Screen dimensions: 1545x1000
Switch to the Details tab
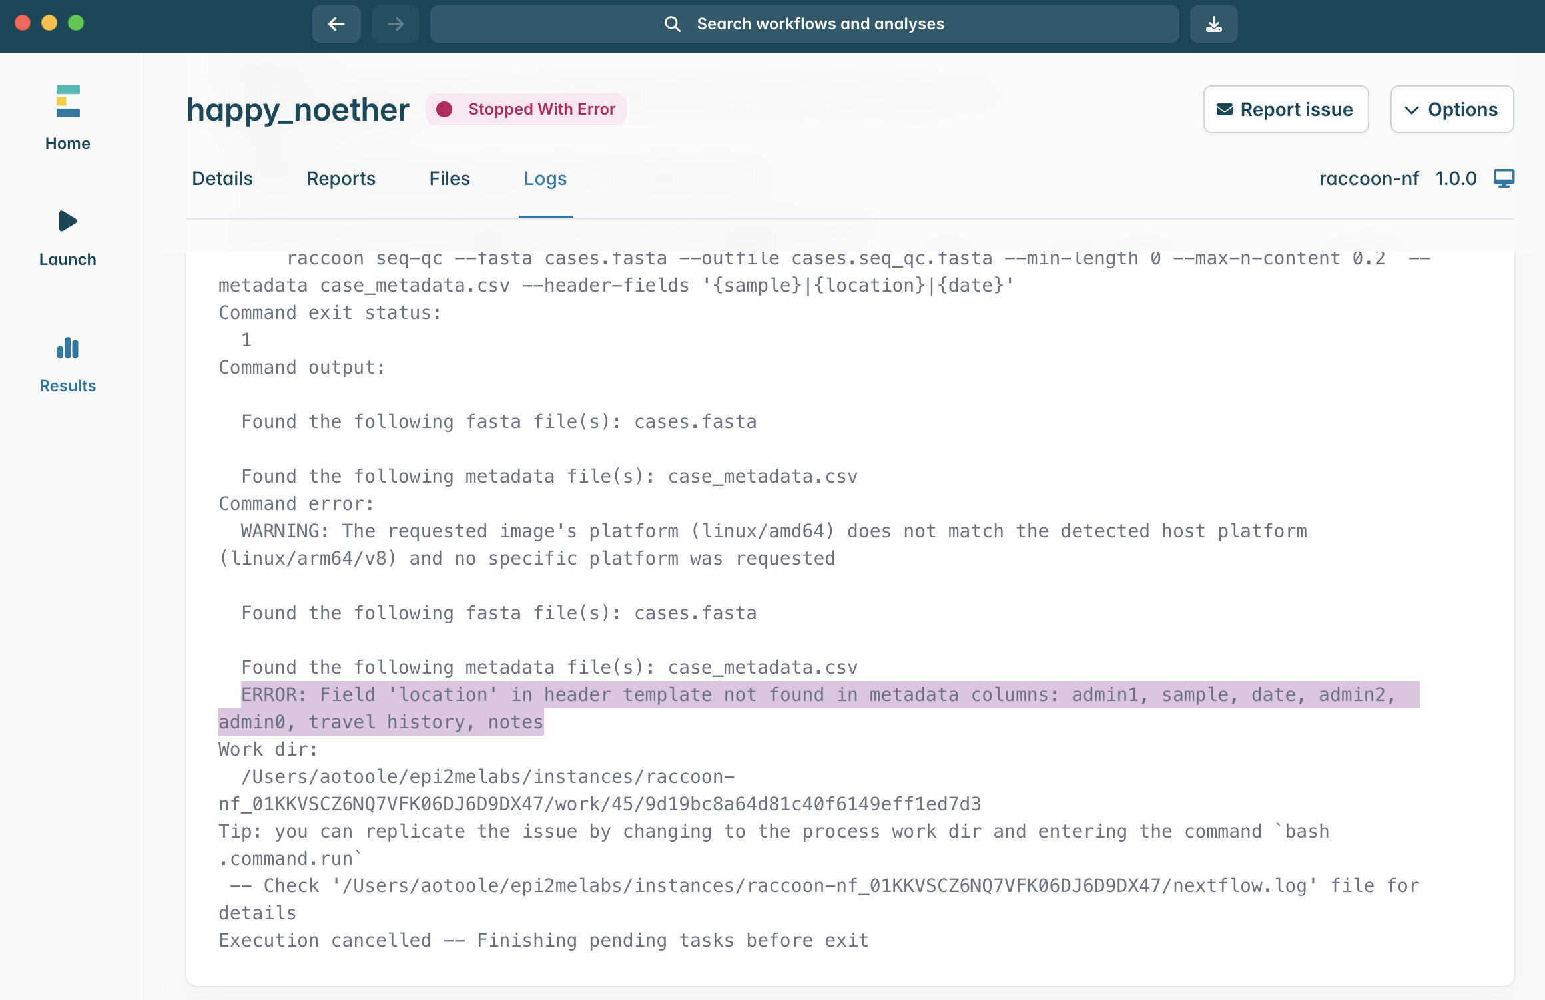pos(222,178)
